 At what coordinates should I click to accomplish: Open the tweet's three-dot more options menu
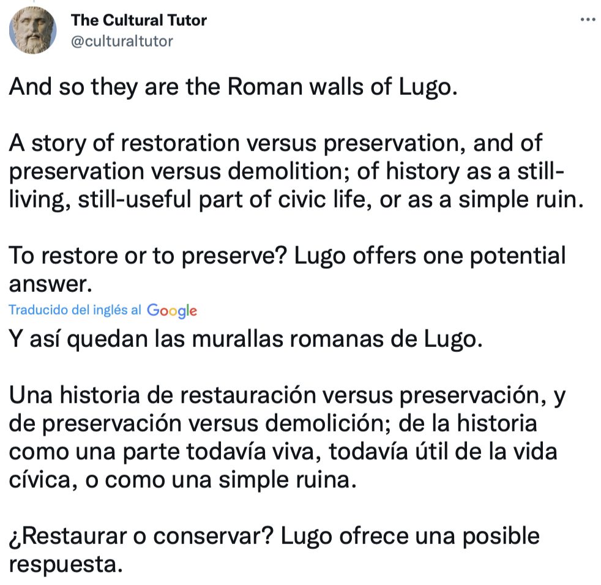point(587,20)
